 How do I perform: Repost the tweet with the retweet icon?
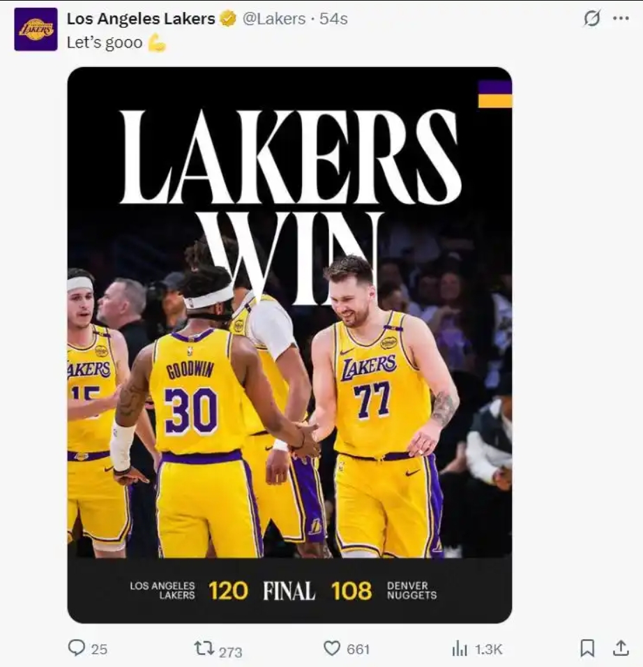click(203, 648)
